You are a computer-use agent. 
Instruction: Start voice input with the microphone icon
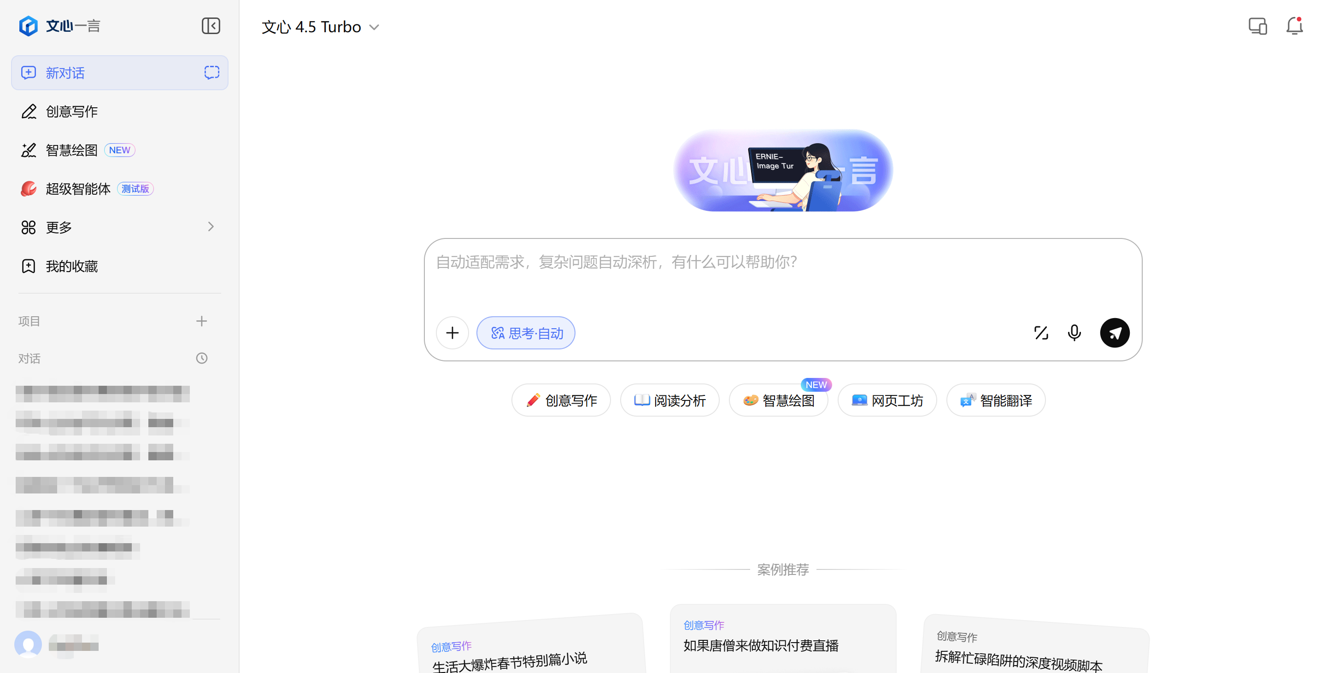(x=1074, y=333)
